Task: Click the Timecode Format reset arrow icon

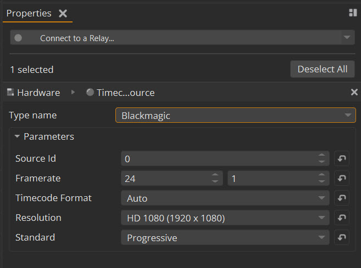Action: point(342,198)
